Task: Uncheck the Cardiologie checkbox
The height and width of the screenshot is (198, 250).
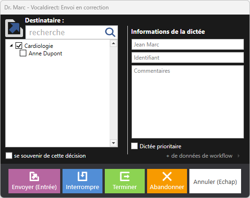Action: pos(19,46)
